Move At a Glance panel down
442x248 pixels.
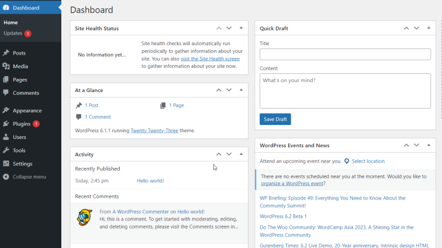pos(229,90)
